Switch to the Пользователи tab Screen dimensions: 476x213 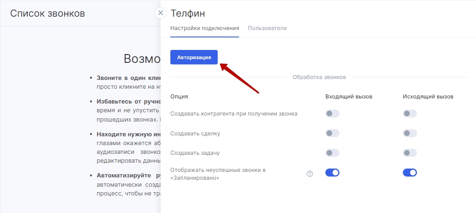[267, 28]
